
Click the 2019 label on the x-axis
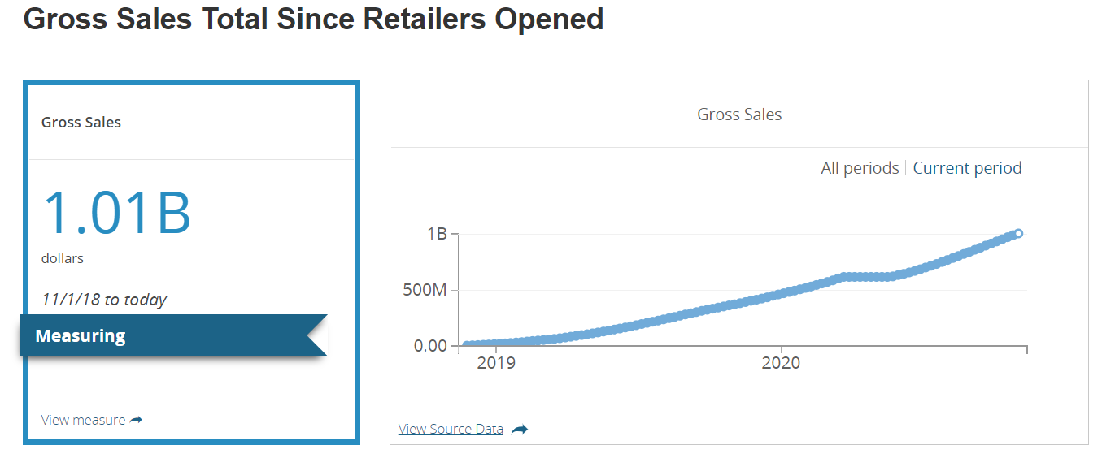click(496, 363)
